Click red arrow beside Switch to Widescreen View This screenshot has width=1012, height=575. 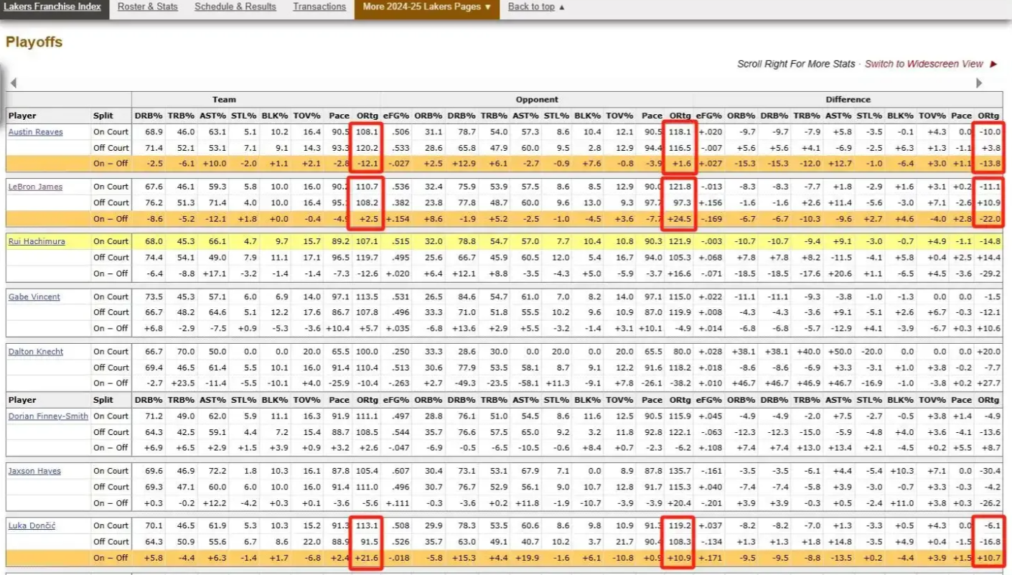tap(993, 64)
